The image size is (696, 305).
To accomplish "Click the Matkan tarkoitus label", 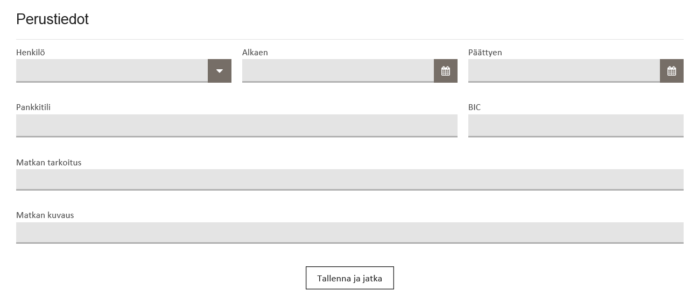I will [49, 162].
